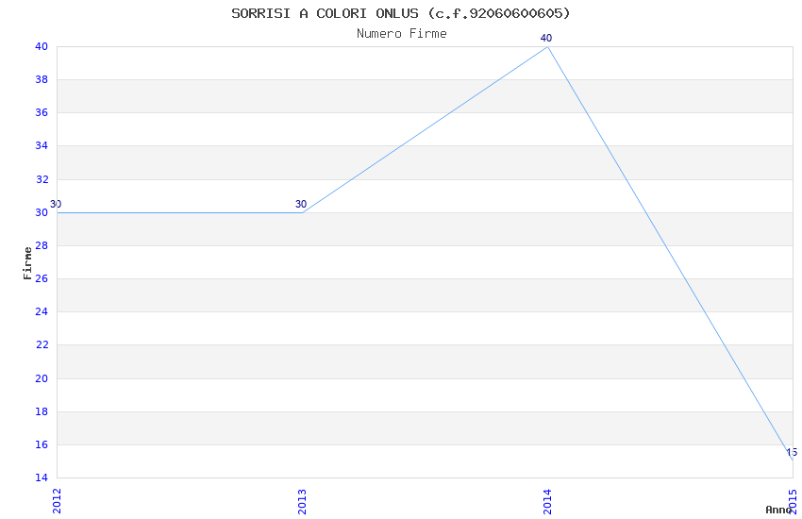The image size is (802, 519).
Task: Click the chart title SORRISI A COLORI ONLUS
Action: point(400,14)
